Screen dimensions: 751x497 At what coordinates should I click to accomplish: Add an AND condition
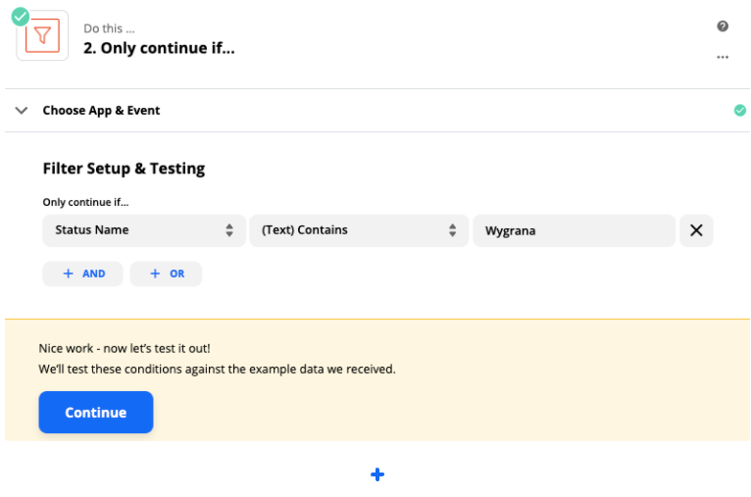tap(83, 273)
